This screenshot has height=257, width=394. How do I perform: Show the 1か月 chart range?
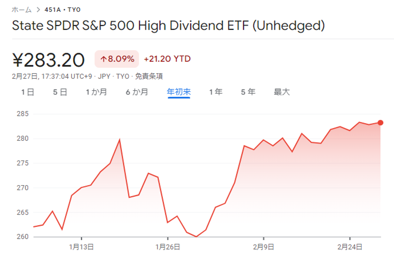point(96,92)
